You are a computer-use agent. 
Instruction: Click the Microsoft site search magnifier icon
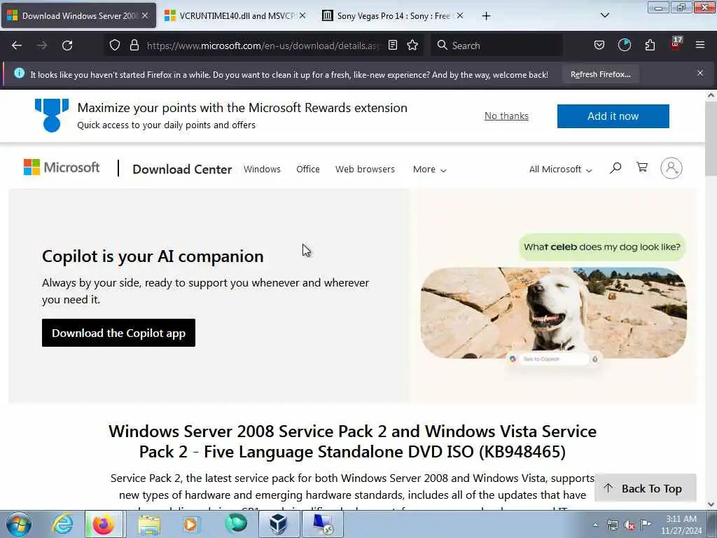615,168
